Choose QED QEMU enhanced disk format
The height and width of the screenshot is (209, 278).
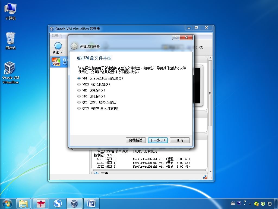[x=97, y=102]
